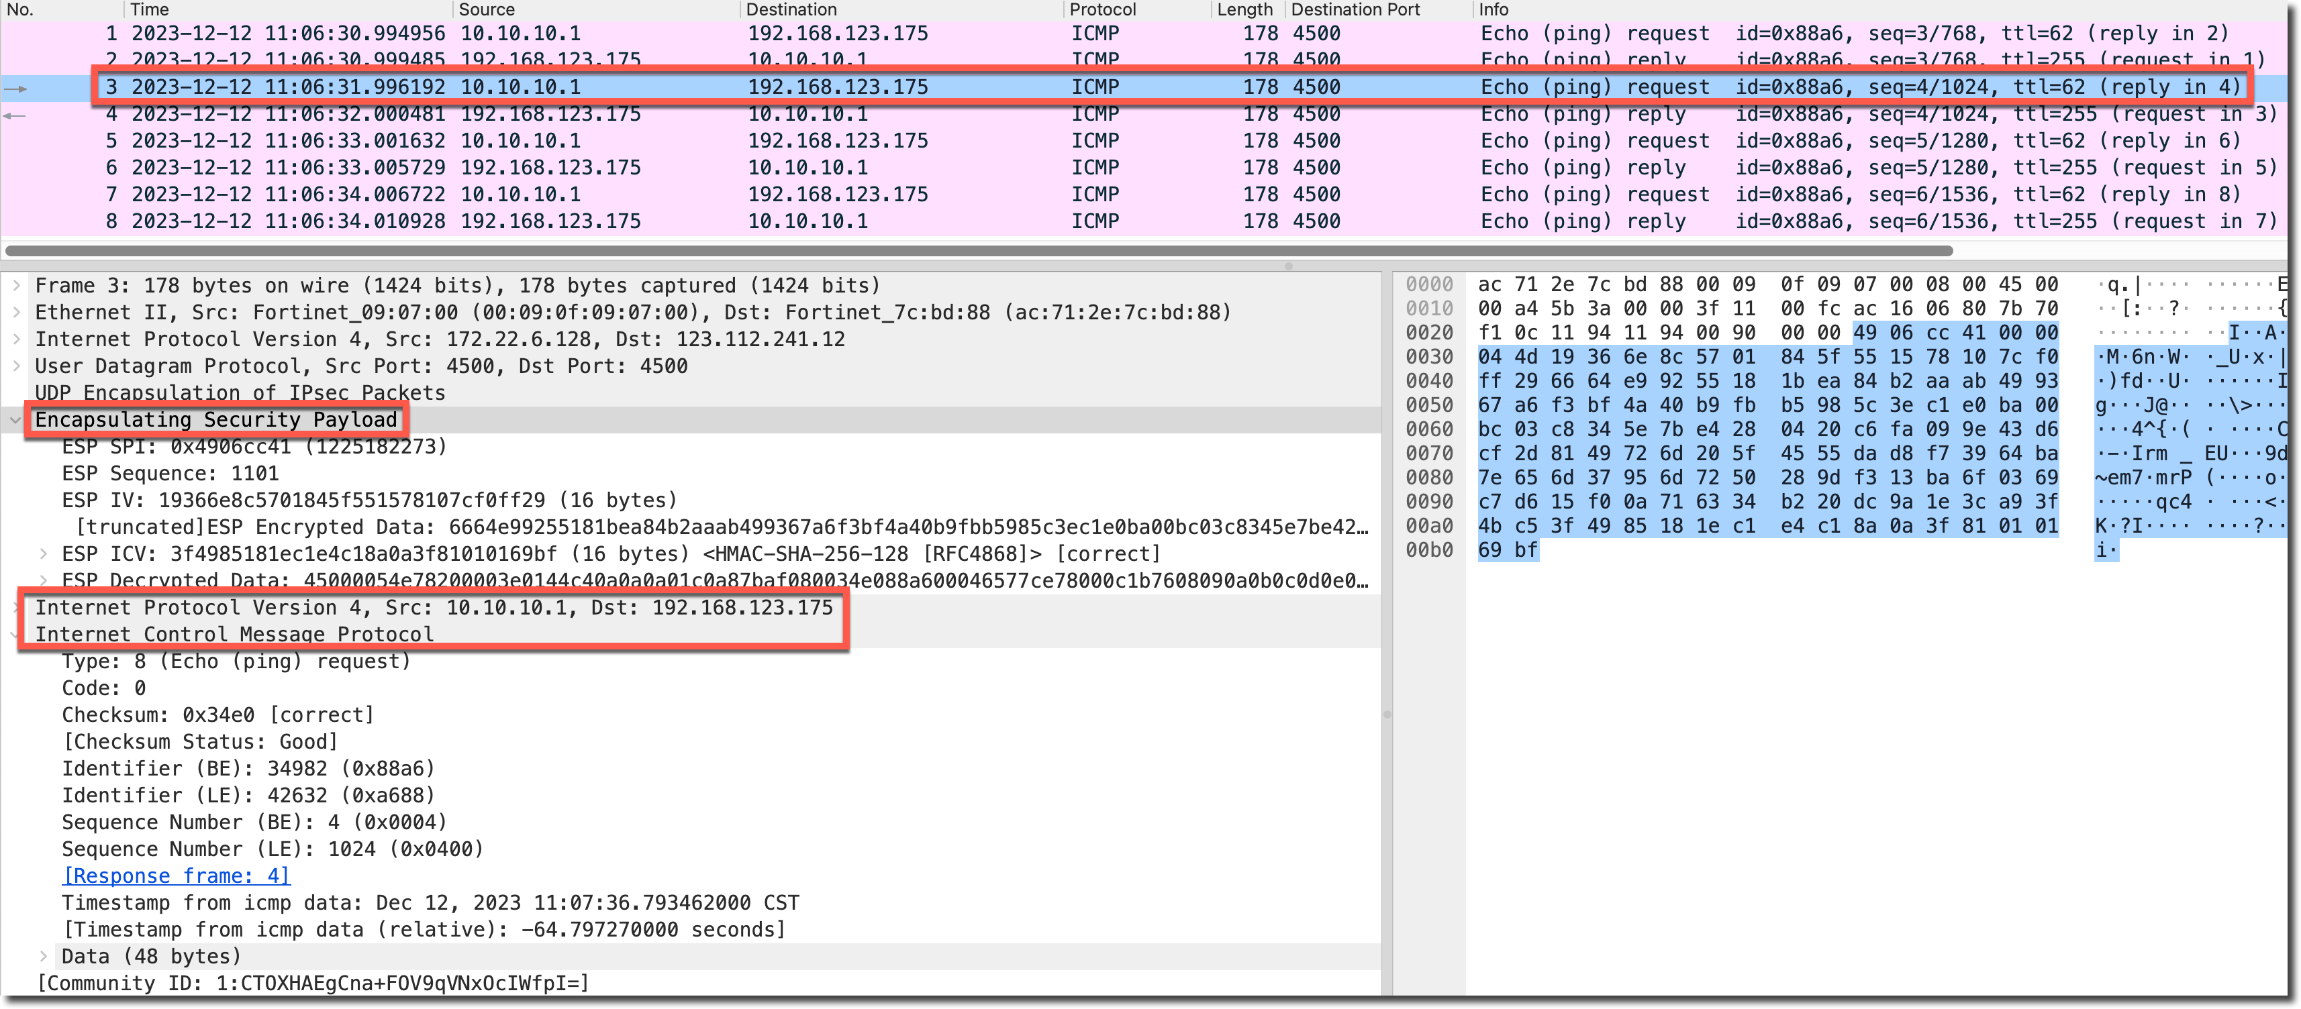The width and height of the screenshot is (2301, 1009).
Task: Select the ESP SPI field line
Action: 254,446
